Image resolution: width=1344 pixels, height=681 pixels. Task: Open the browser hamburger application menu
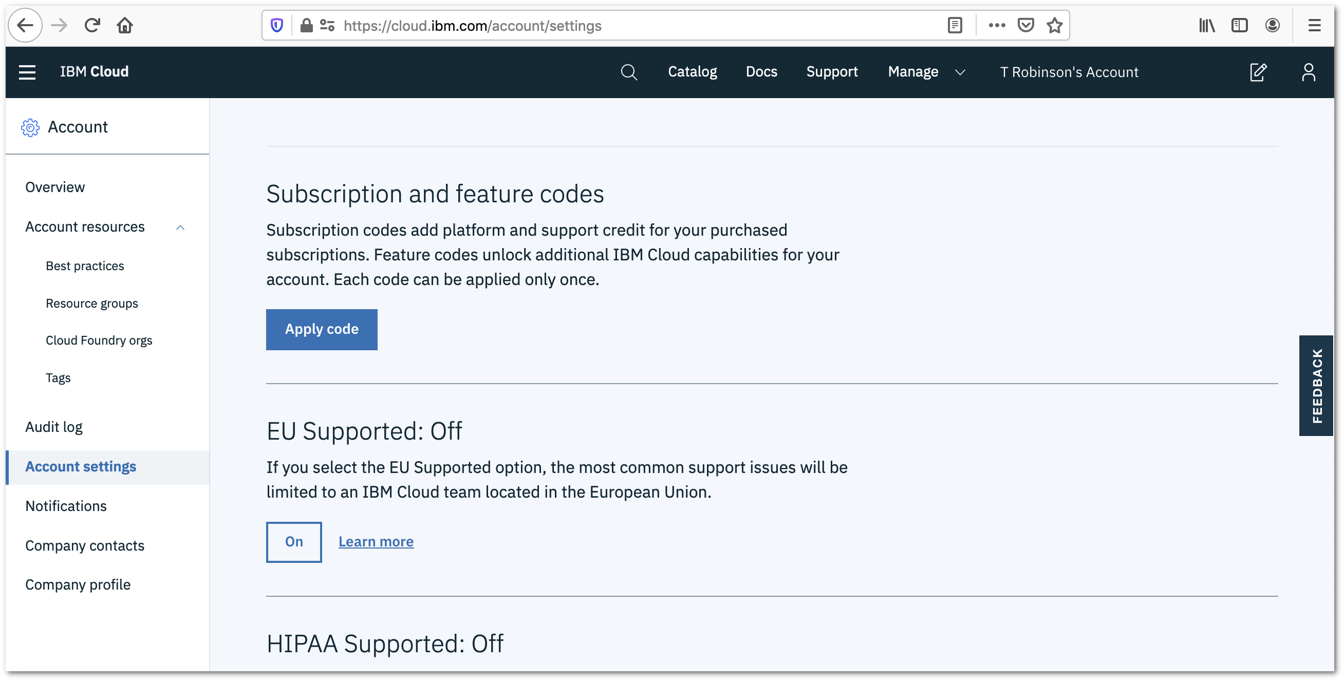tap(1314, 25)
